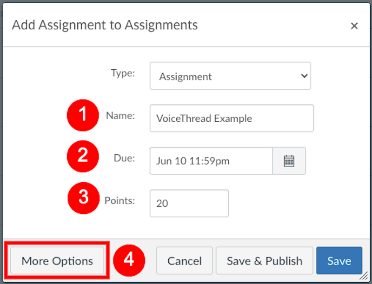Click the 'Points:' label text
Image resolution: width=372 pixels, height=284 pixels.
pos(120,200)
